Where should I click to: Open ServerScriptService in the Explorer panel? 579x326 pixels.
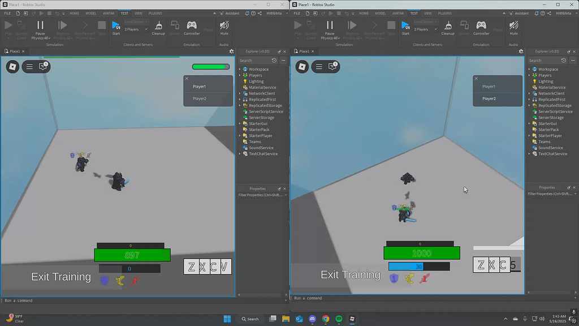click(265, 111)
